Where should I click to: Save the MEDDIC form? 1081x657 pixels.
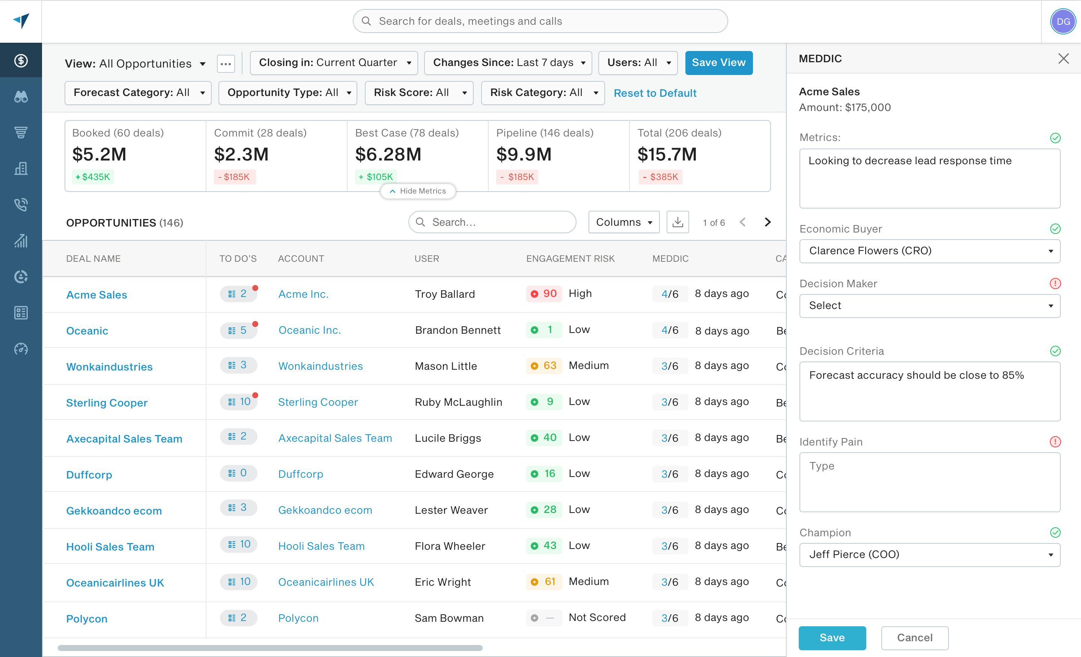click(832, 638)
